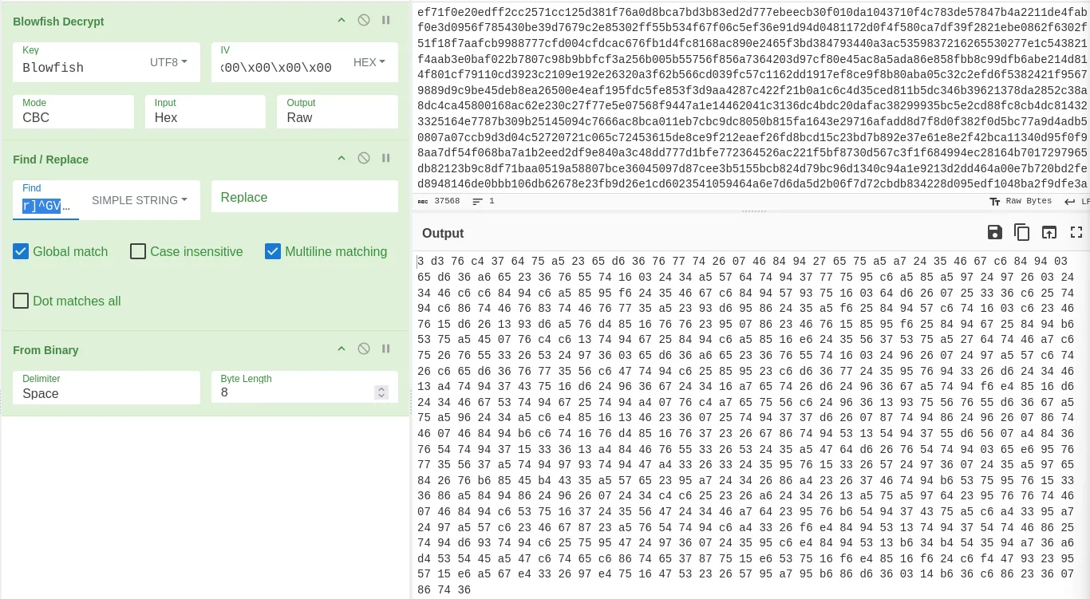The width and height of the screenshot is (1090, 599).
Task: Uncheck the Global match checkbox
Action: click(x=22, y=252)
